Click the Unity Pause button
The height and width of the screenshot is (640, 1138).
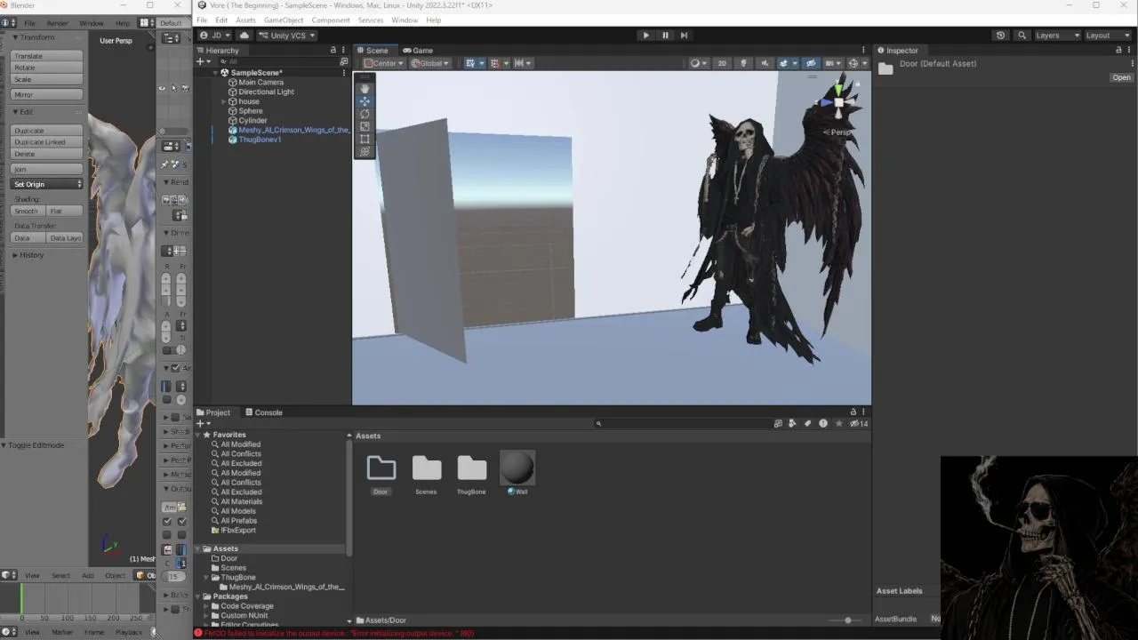(665, 36)
